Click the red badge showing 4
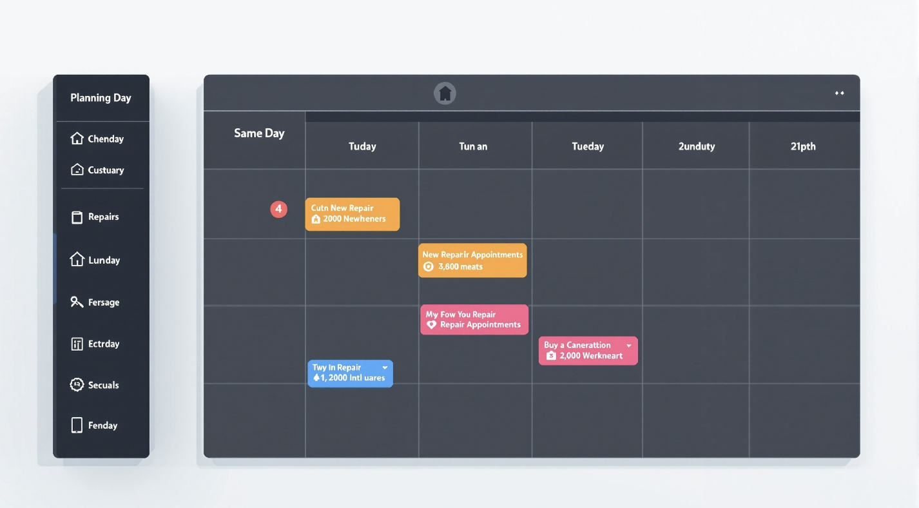This screenshot has height=508, width=919. [x=278, y=209]
